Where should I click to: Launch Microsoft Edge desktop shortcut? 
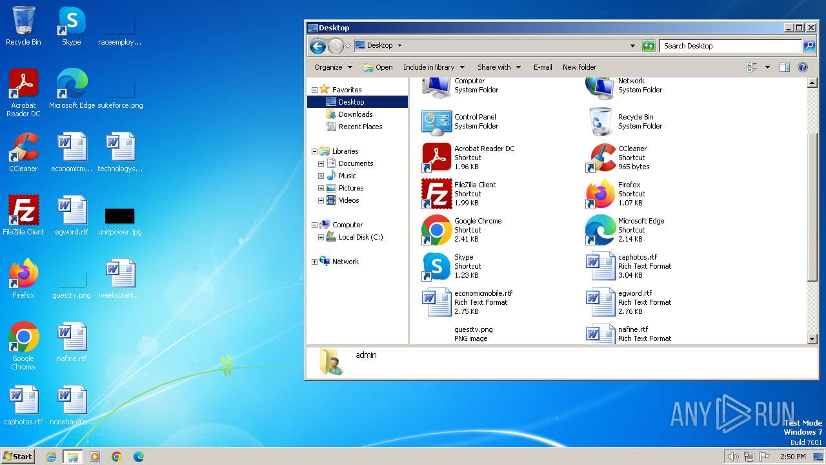click(x=72, y=89)
